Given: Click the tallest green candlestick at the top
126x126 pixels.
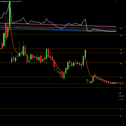Looking at the screenshot, I should point(10,13).
